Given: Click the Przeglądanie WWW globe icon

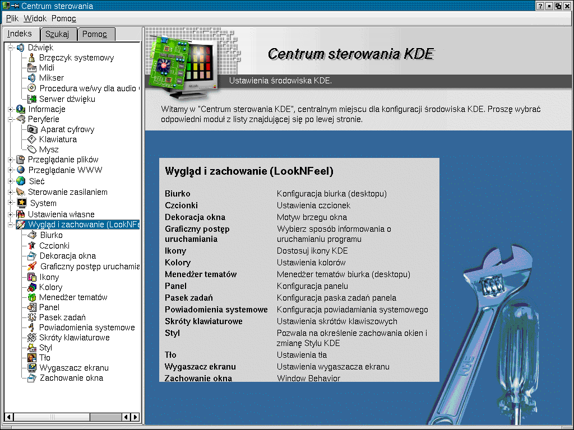Looking at the screenshot, I should pyautogui.click(x=21, y=170).
